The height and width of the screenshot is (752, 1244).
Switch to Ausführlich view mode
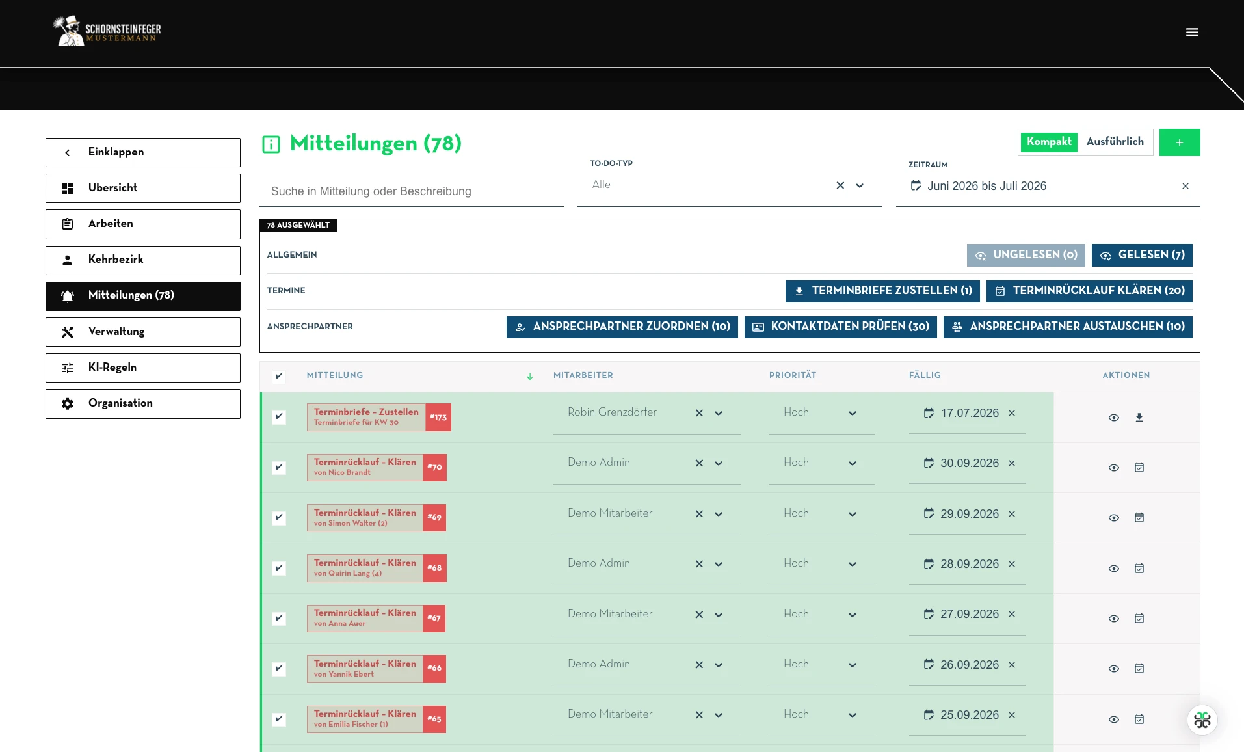click(x=1115, y=142)
